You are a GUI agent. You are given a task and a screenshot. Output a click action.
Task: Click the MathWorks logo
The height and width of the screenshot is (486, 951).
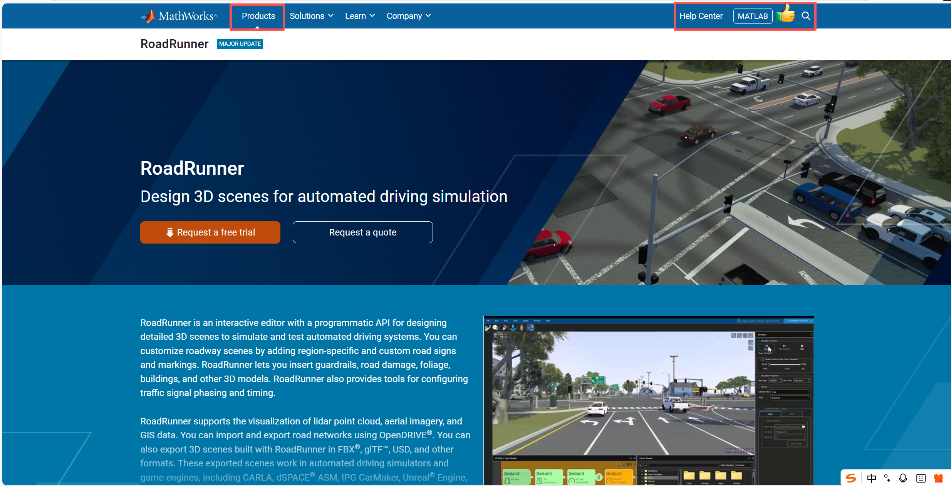[x=179, y=16]
